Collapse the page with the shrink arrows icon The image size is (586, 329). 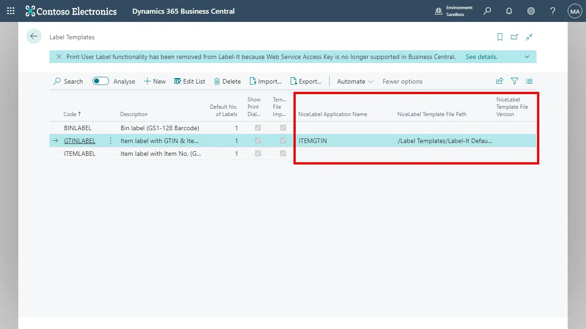(529, 37)
